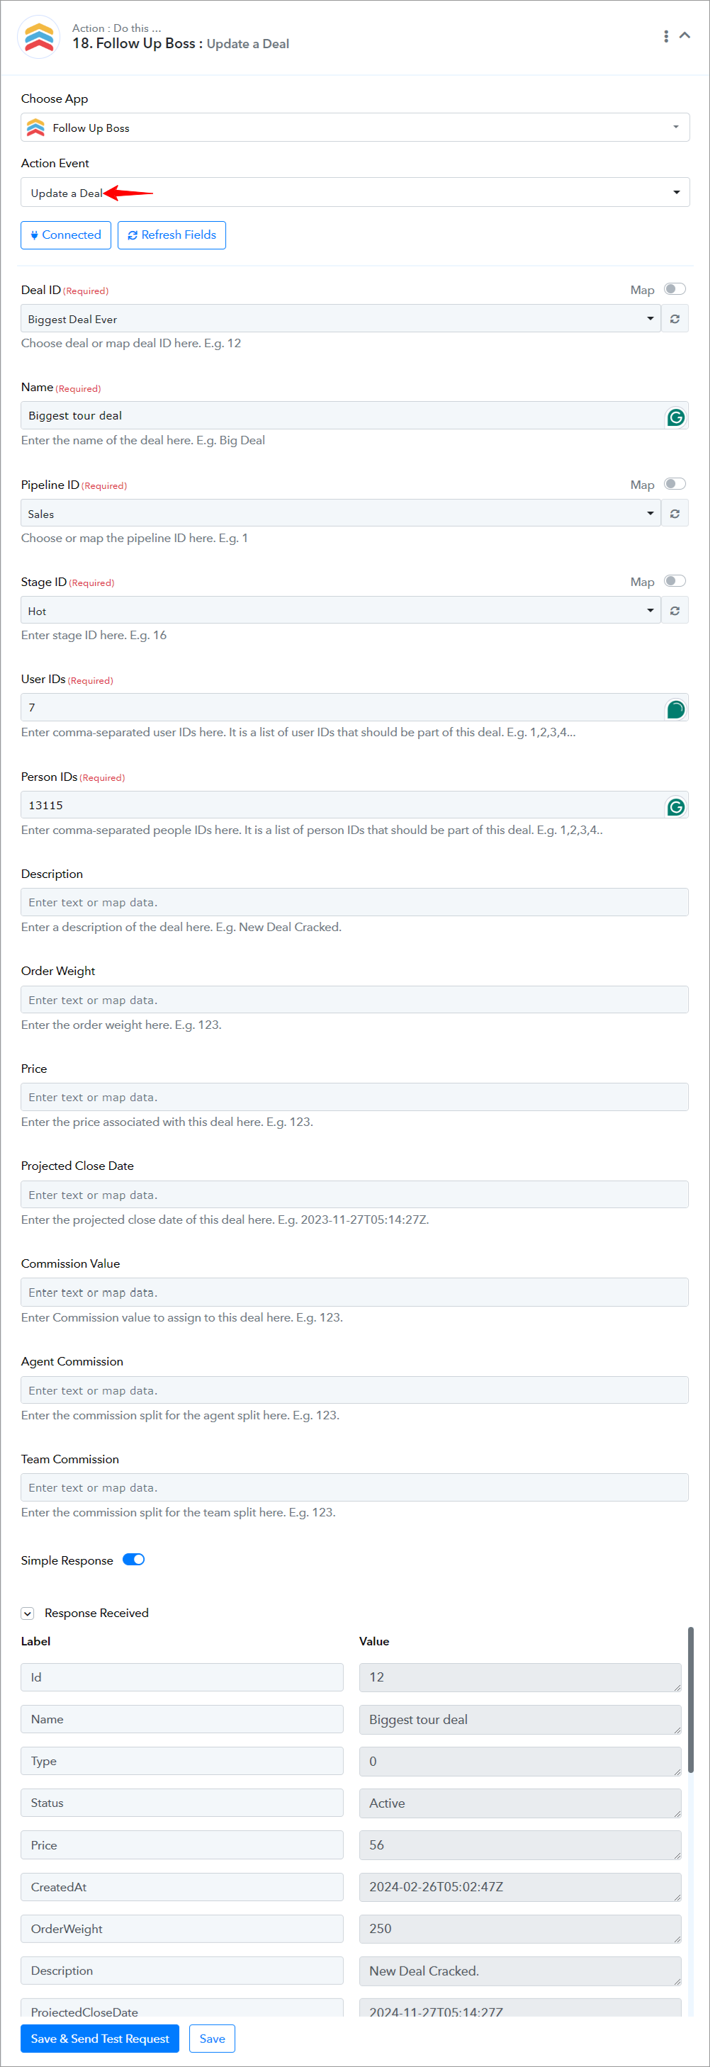710x2067 pixels.
Task: Click the green icon in User IDs field
Action: [675, 709]
